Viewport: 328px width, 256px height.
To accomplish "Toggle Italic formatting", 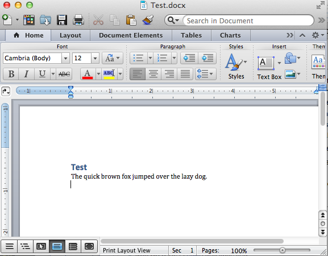I will click(26, 74).
